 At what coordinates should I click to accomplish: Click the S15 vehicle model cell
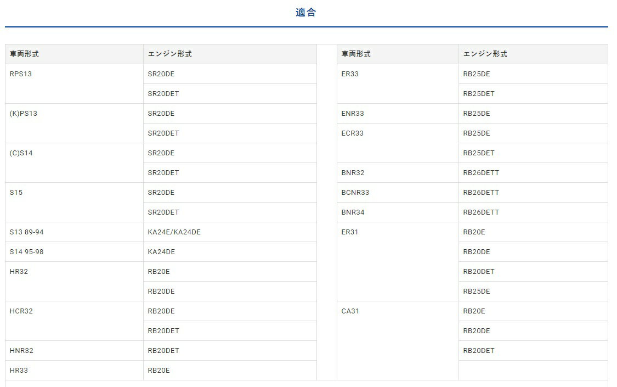[x=16, y=193]
